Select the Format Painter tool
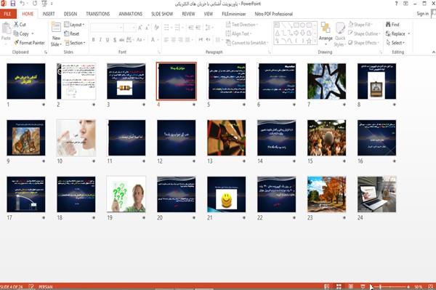436x290 pixels. (29, 43)
